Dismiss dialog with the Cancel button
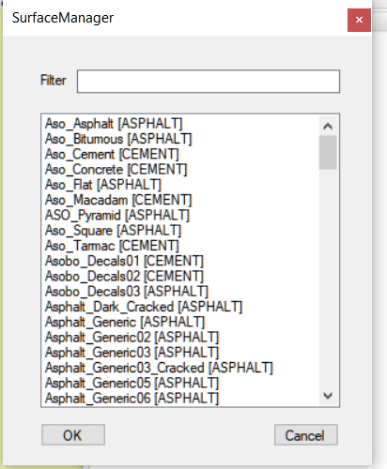Image resolution: width=387 pixels, height=469 pixels. (x=306, y=435)
